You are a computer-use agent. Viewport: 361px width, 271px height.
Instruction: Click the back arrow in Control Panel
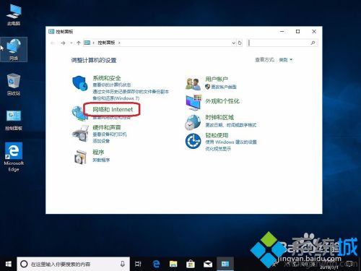pos(53,43)
